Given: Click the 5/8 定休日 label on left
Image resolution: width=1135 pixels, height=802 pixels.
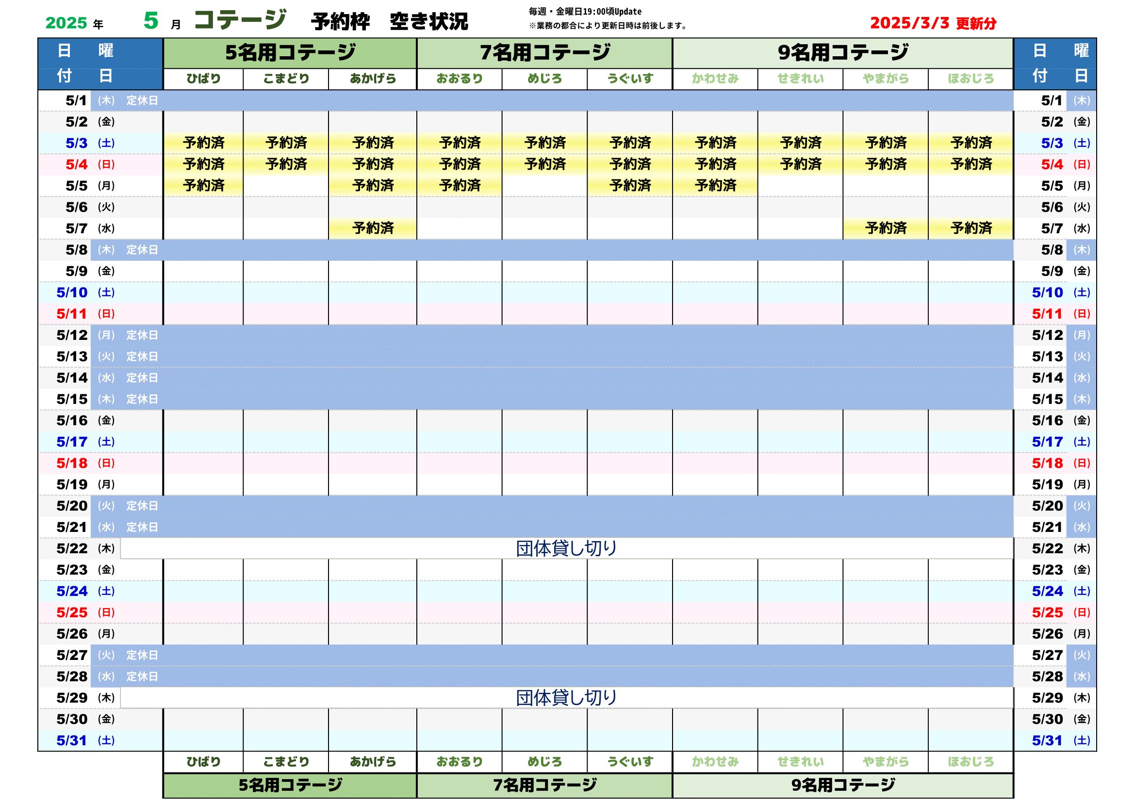Looking at the screenshot, I should pos(142,250).
